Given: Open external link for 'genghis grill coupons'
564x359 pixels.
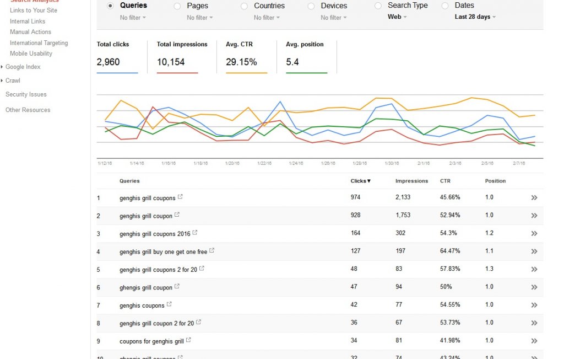Looking at the screenshot, I should pyautogui.click(x=180, y=197).
